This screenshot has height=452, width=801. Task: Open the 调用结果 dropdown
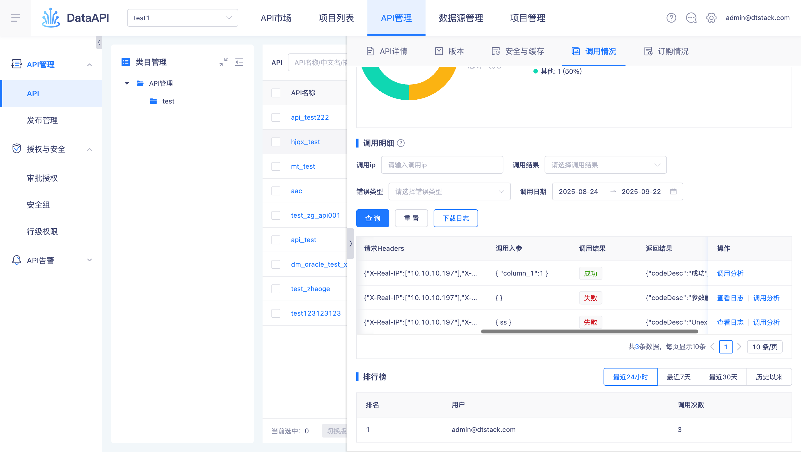pos(605,165)
